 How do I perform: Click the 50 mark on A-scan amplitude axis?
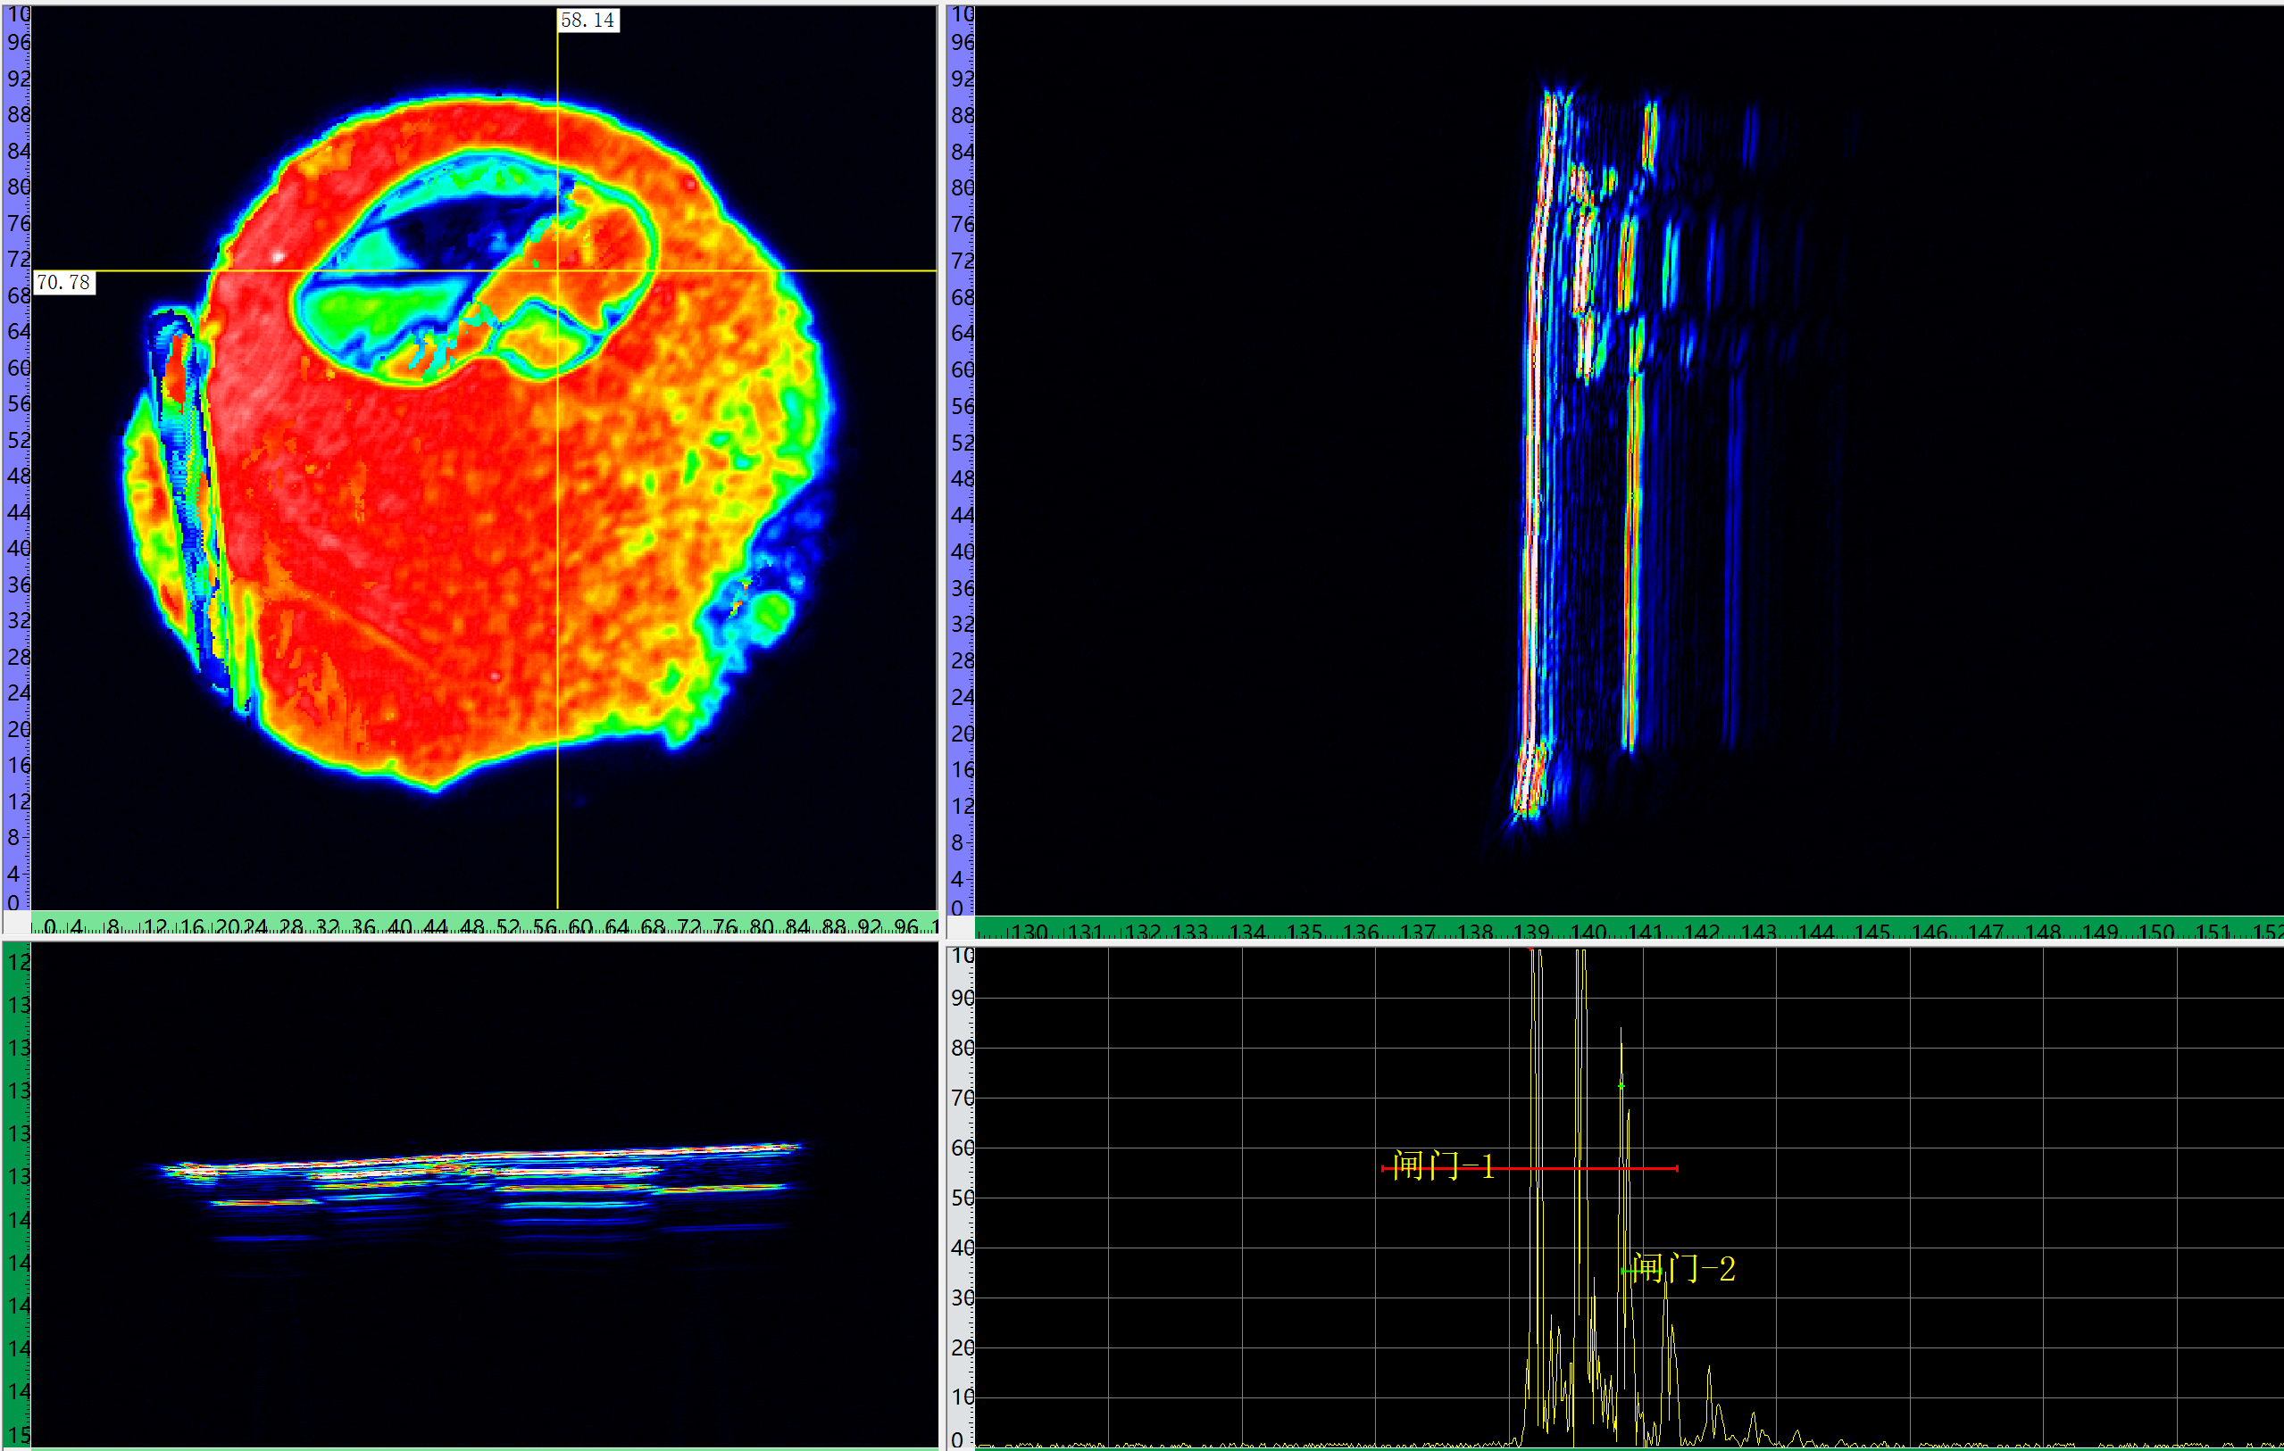point(962,1197)
